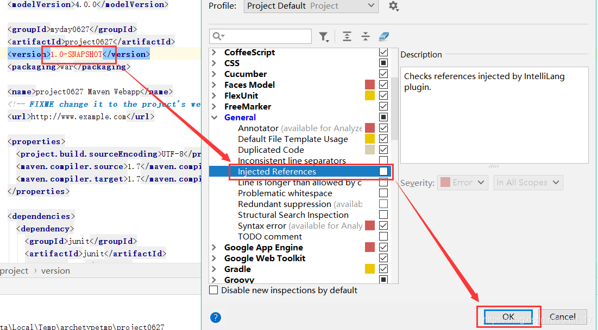Open the Help question mark button
Screen dimensions: 598x330
pyautogui.click(x=216, y=318)
